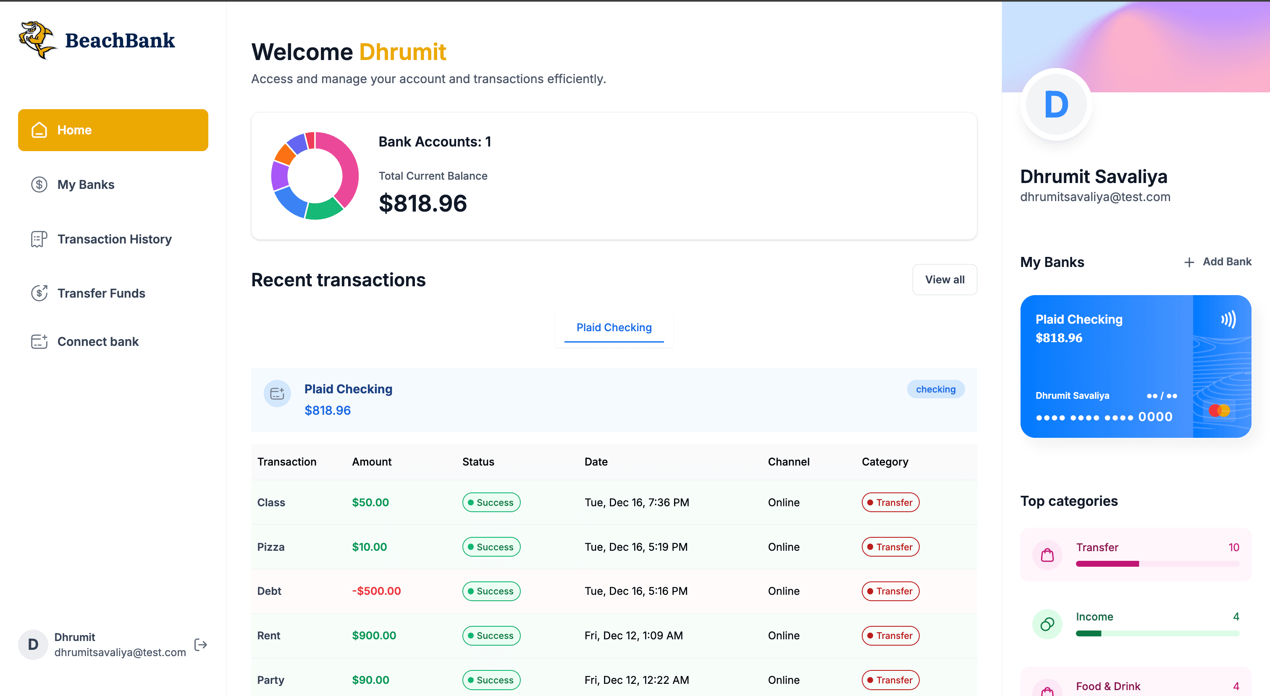Click the plus icon beside Add Bank
Viewport: 1270px width, 696px height.
point(1189,262)
